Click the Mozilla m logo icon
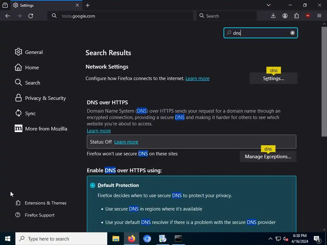Image resolution: width=327 pixels, height=245 pixels. pyautogui.click(x=18, y=129)
